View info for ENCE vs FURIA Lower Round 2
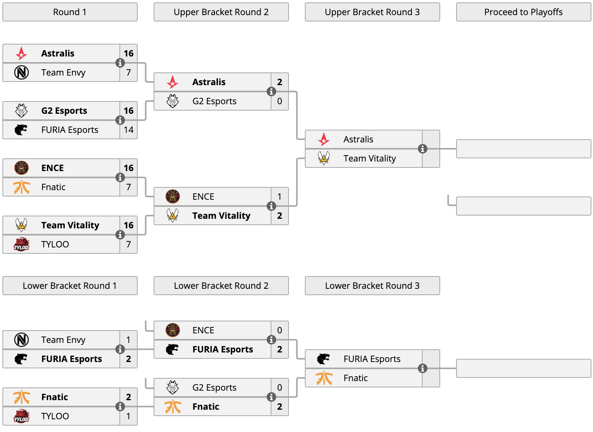The width and height of the screenshot is (593, 432). [271, 340]
